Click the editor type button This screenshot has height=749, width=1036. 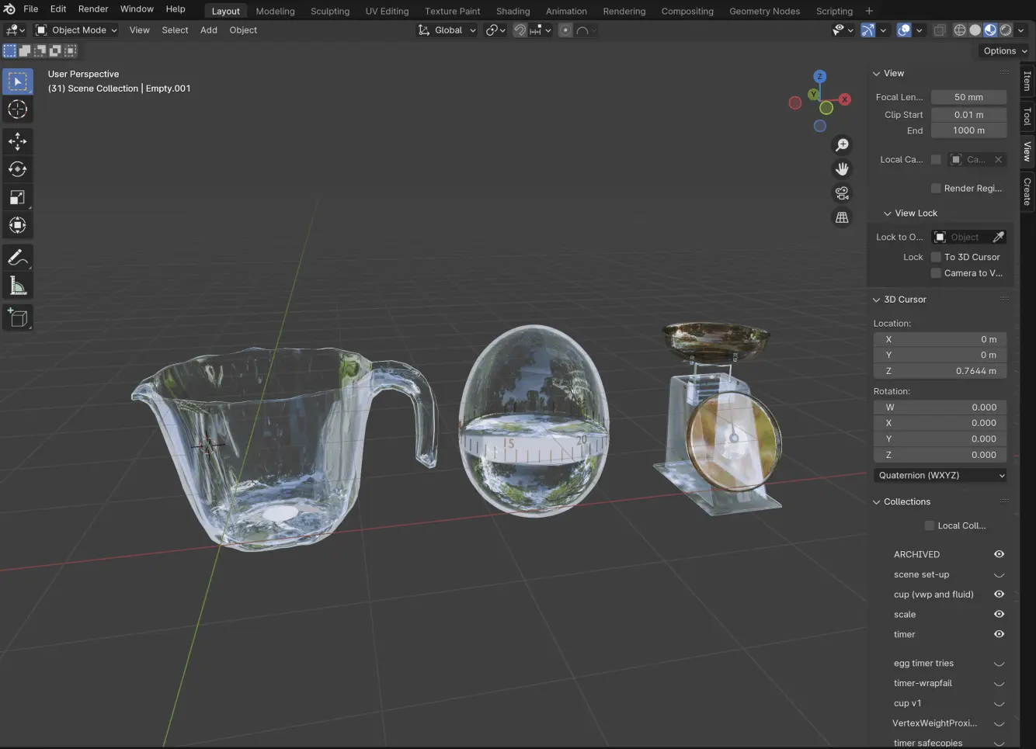click(15, 30)
